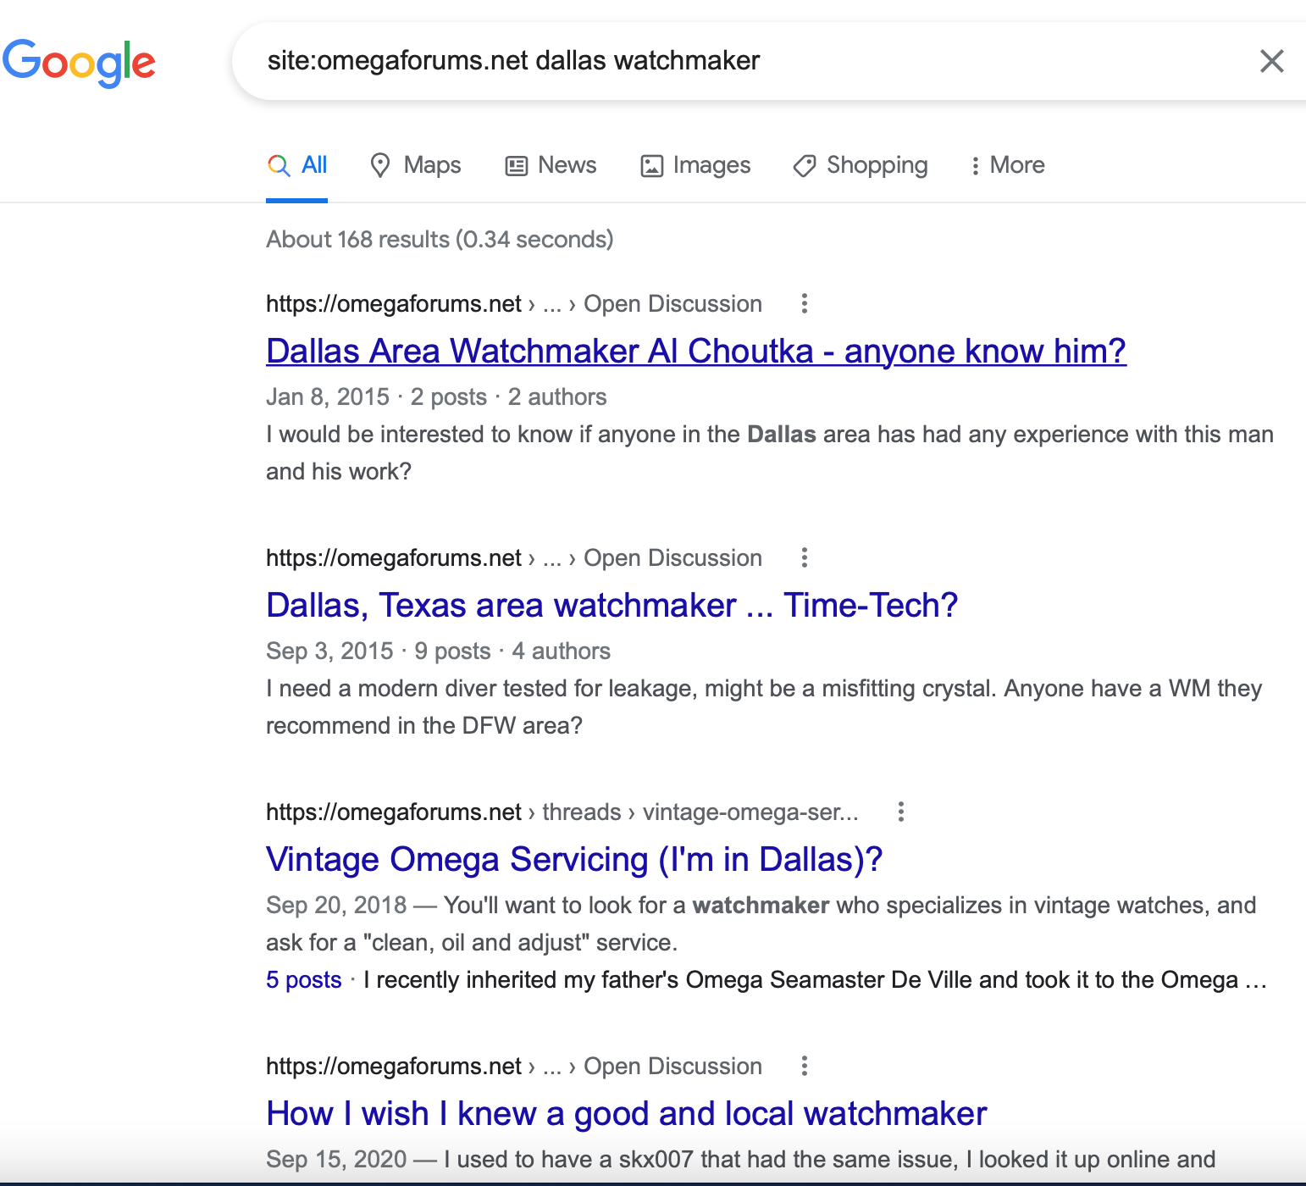1306x1186 pixels.
Task: Select the All results tab
Action: (297, 165)
